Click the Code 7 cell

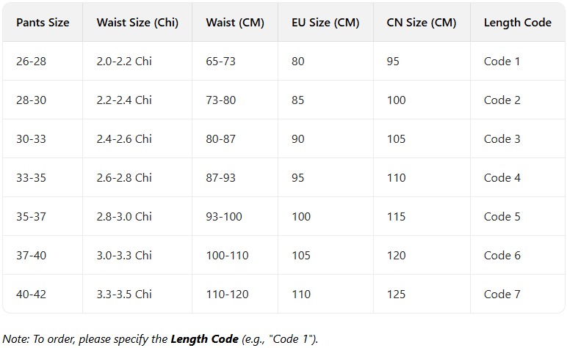click(502, 295)
